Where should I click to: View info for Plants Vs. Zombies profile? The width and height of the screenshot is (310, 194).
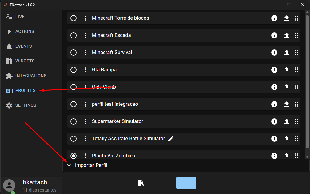click(274, 156)
